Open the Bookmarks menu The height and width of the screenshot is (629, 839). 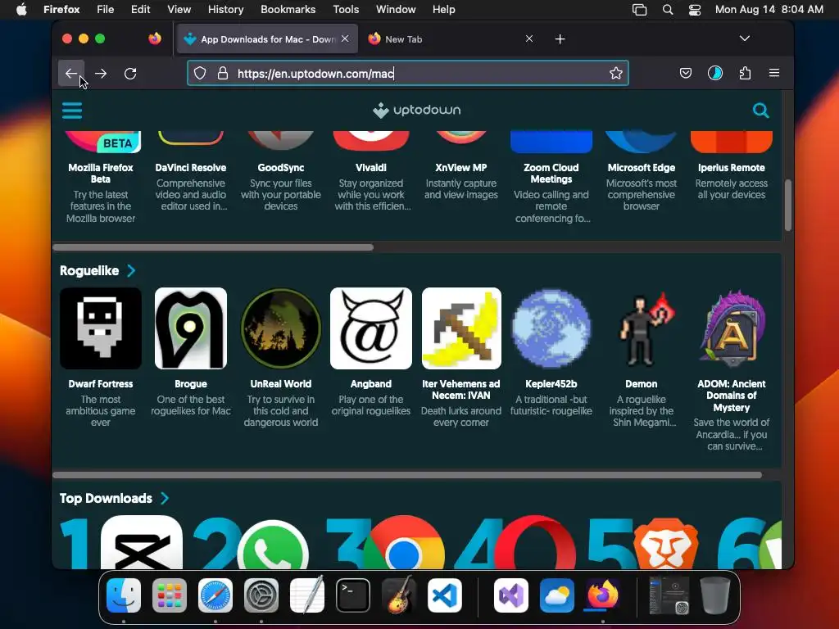(288, 10)
